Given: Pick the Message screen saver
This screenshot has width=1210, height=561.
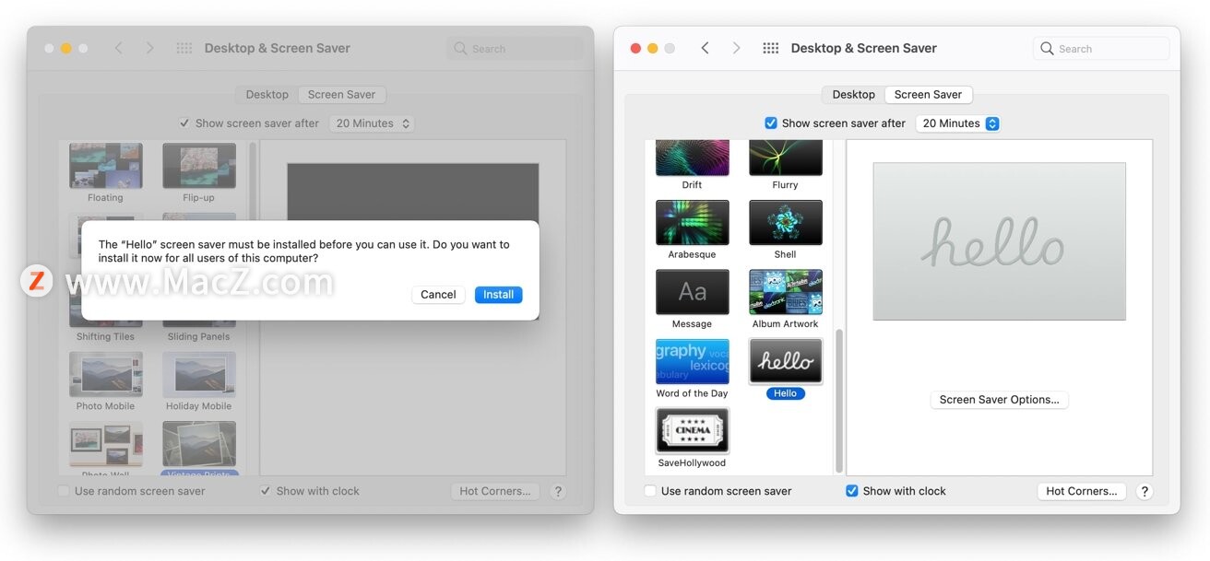Looking at the screenshot, I should tap(692, 292).
